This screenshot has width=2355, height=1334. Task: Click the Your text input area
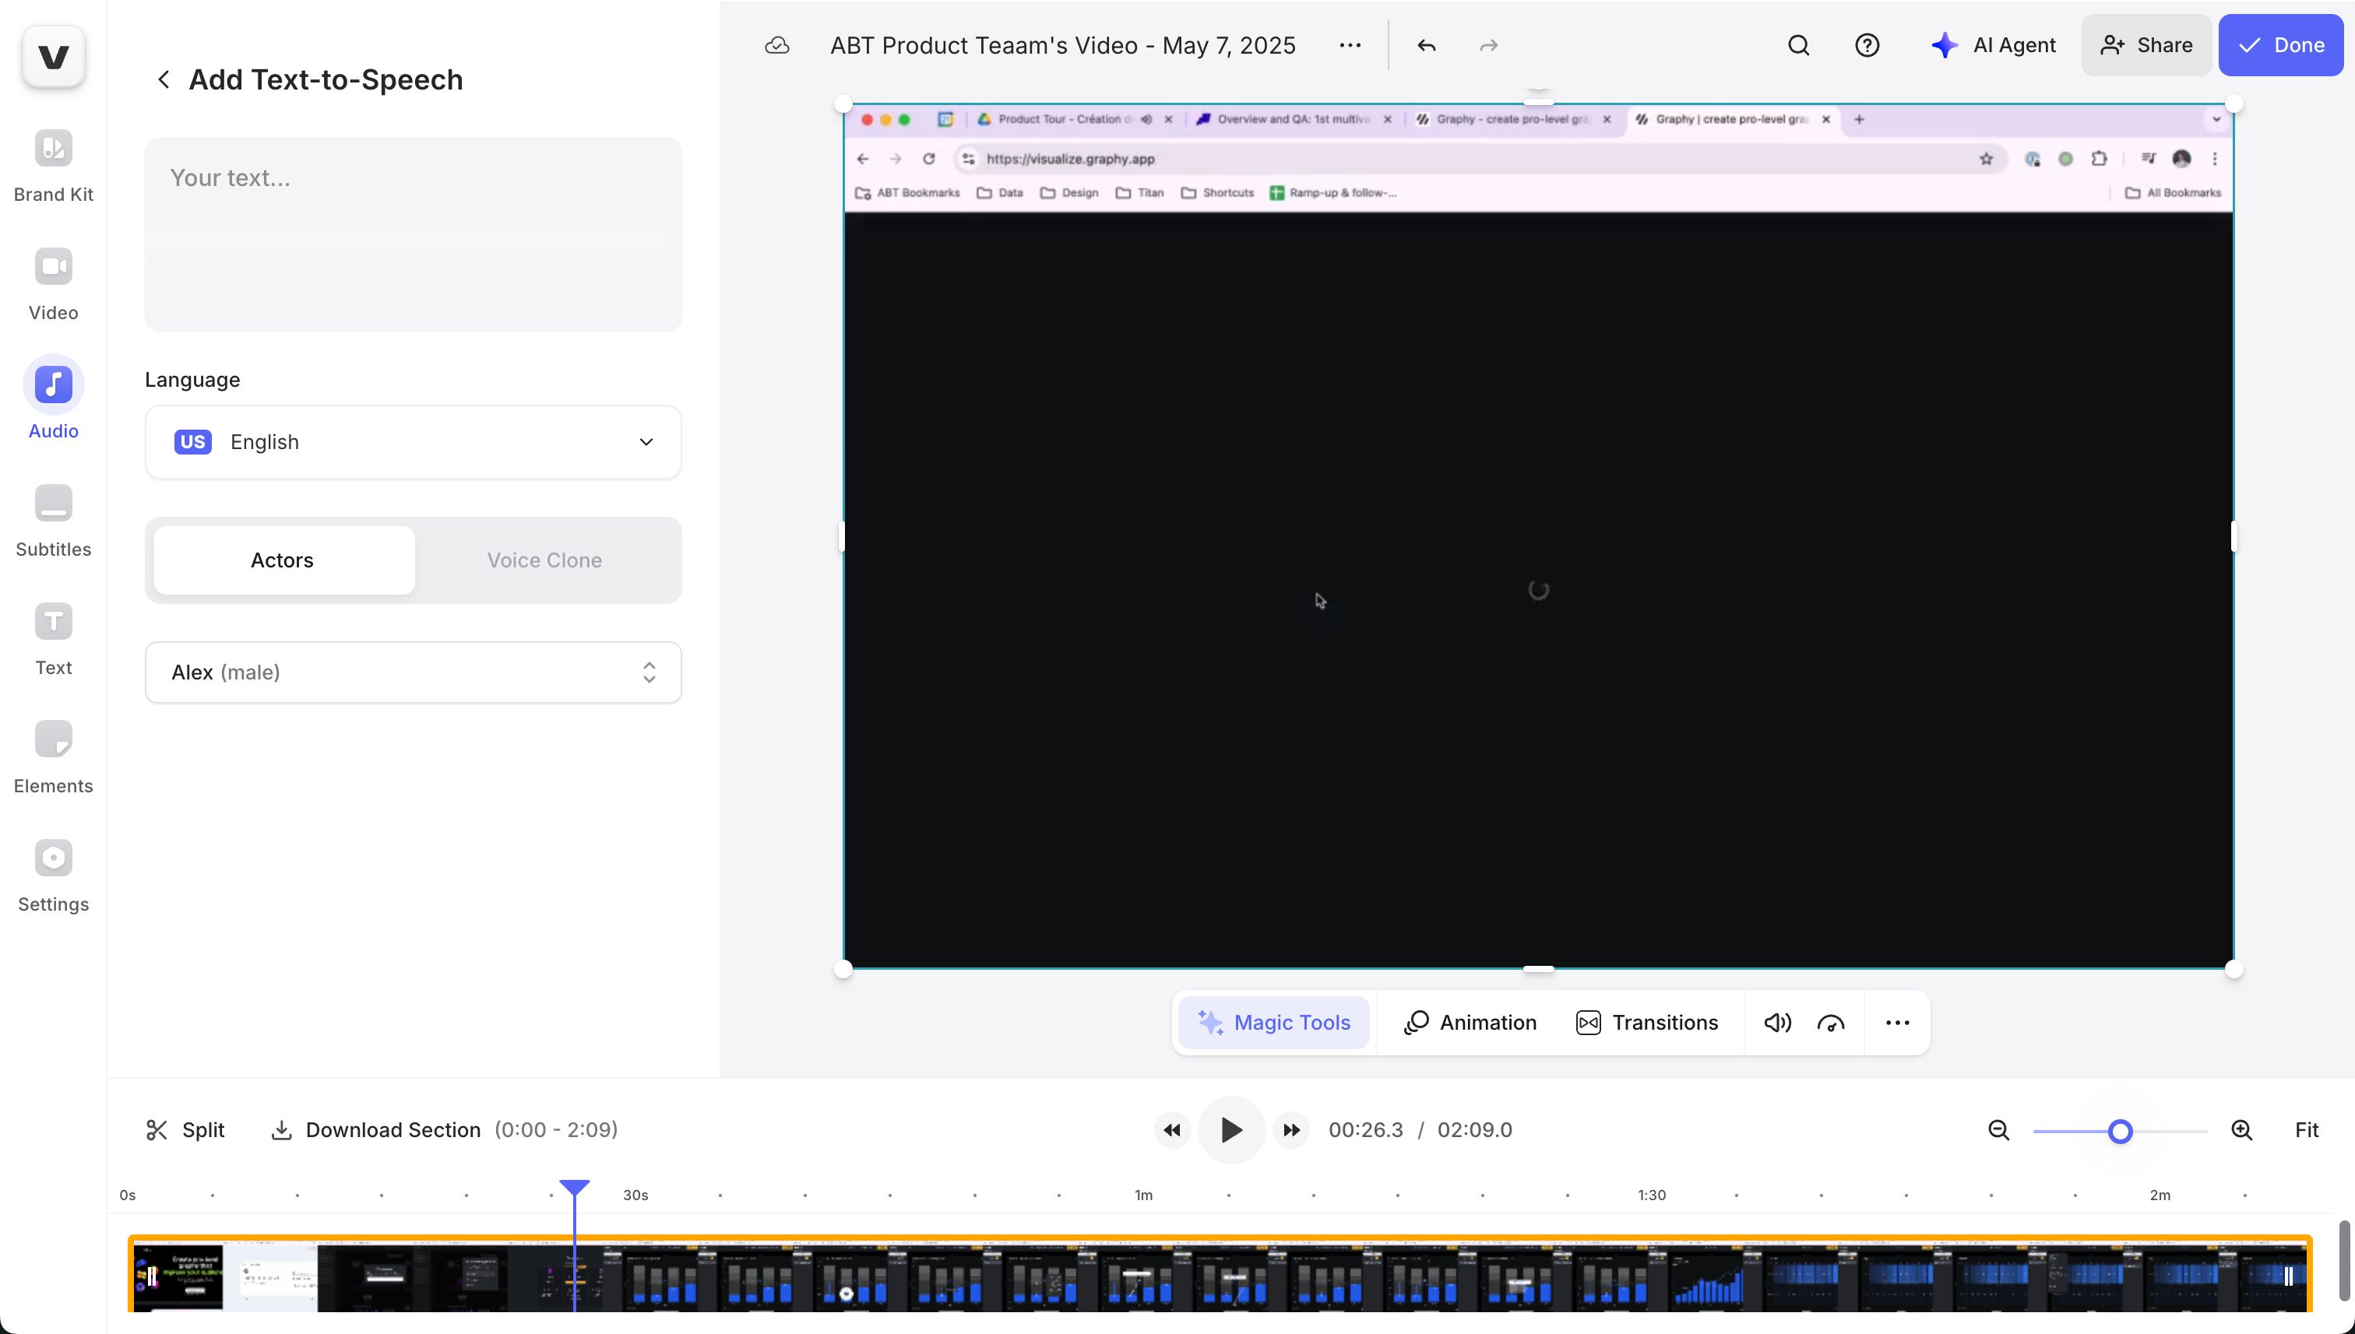coord(413,233)
